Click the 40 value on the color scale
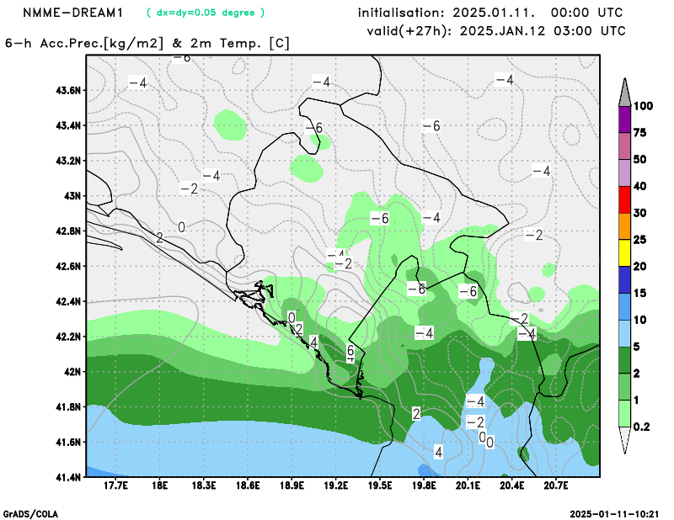Viewport: 674px width, 520px height. 640,186
